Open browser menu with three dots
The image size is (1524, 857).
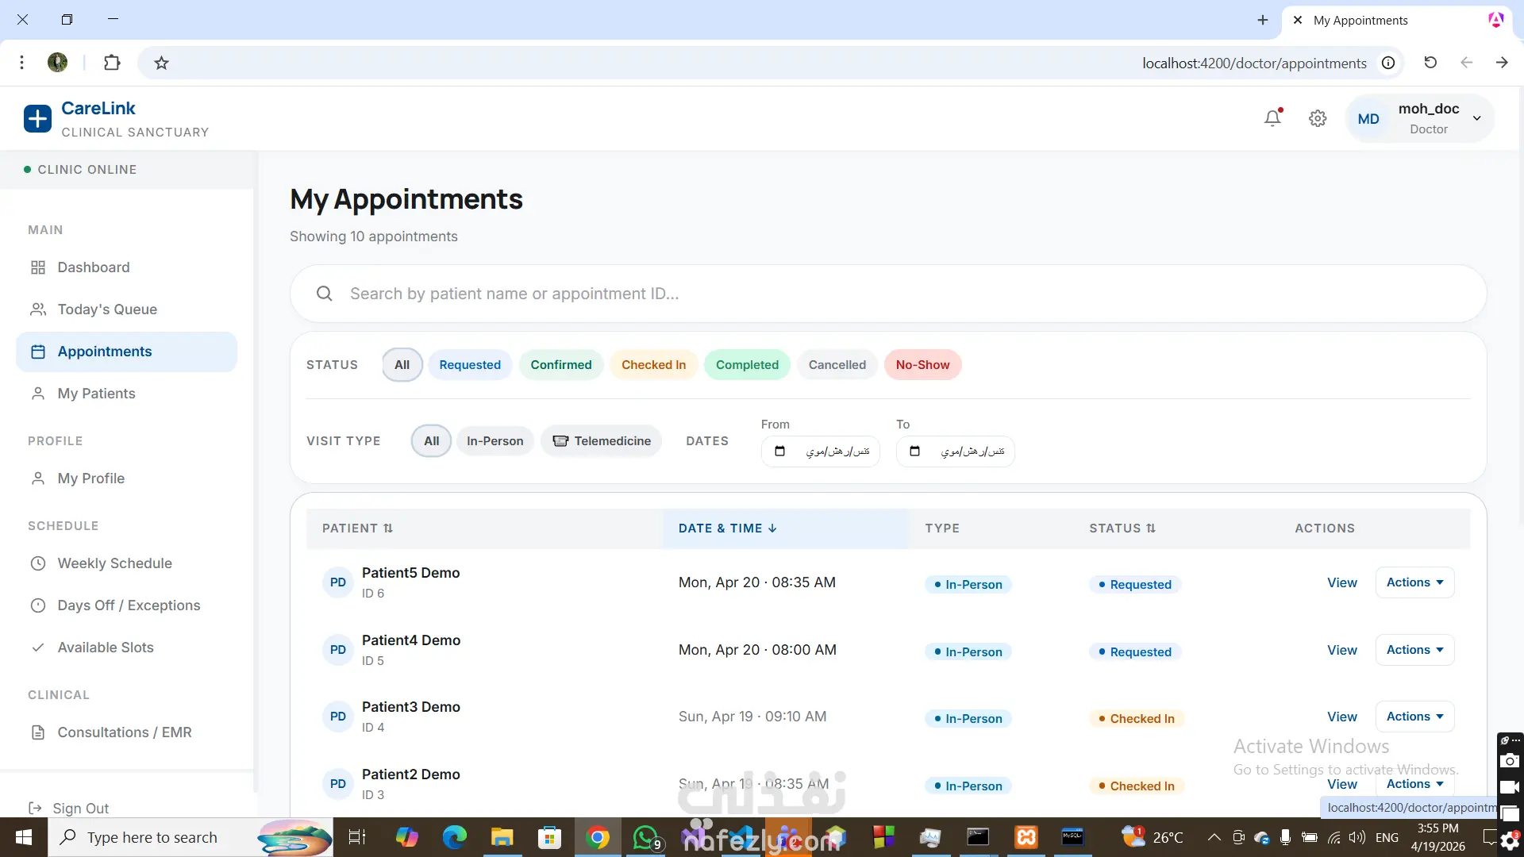pos(21,63)
